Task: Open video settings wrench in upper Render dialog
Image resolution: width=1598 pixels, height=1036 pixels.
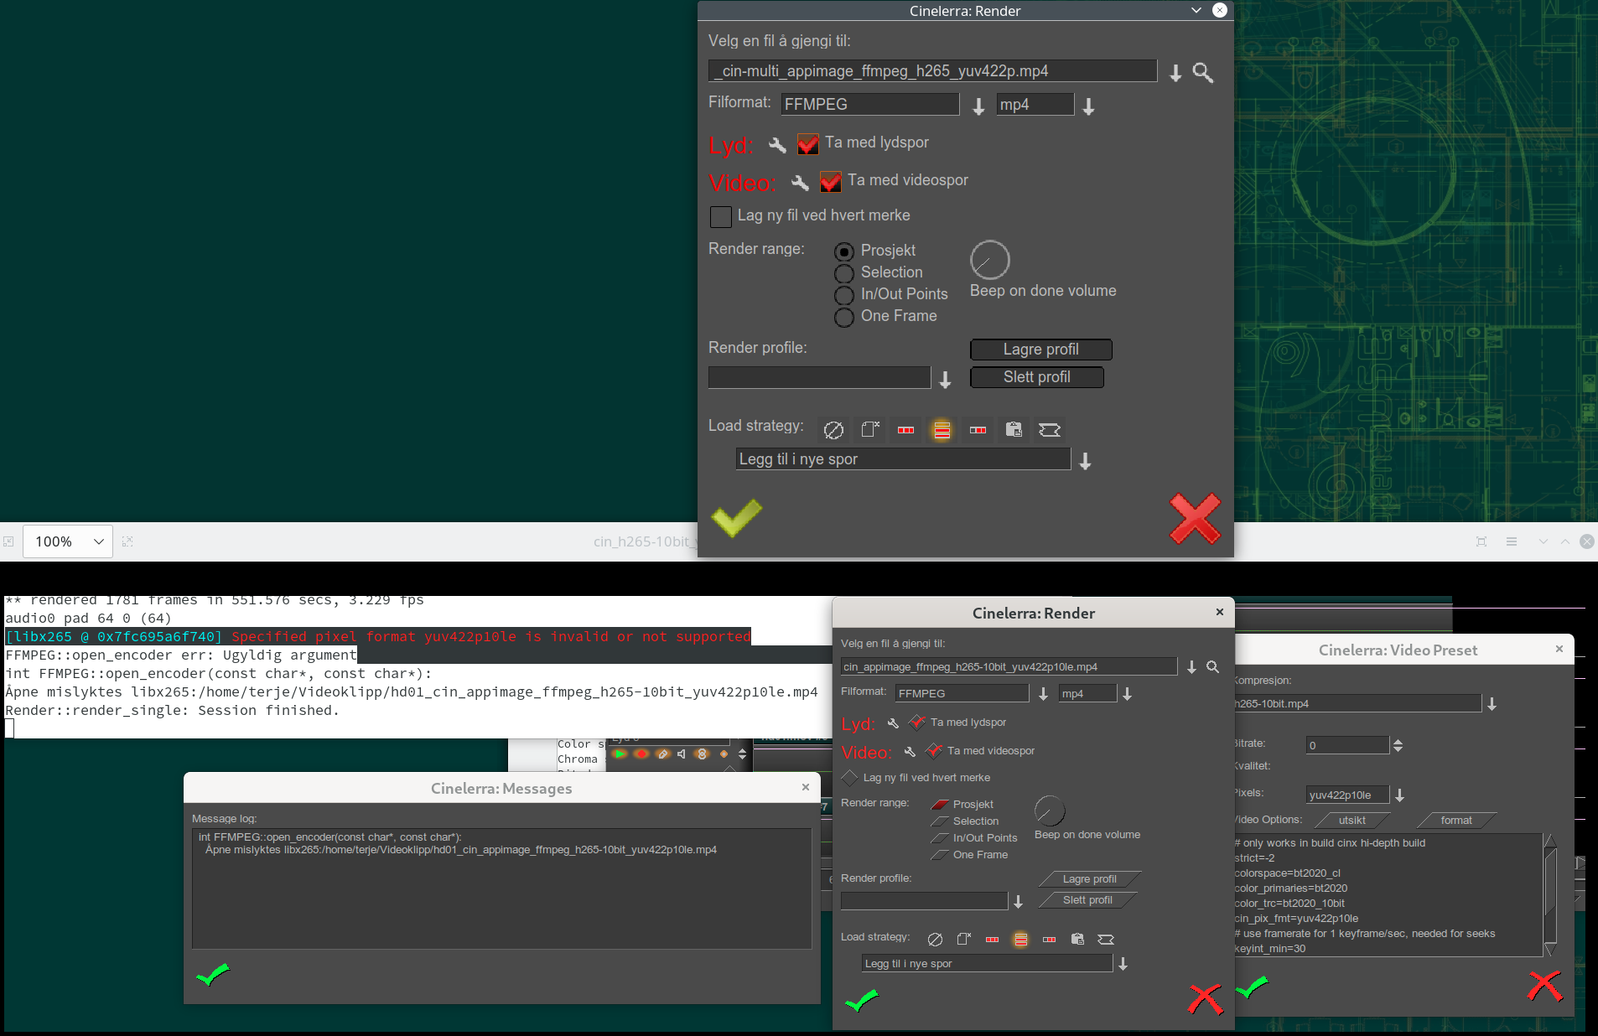Action: [800, 183]
